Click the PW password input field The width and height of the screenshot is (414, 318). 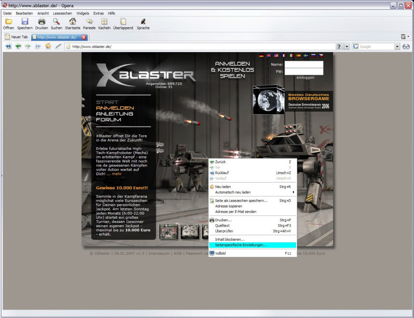click(x=303, y=72)
